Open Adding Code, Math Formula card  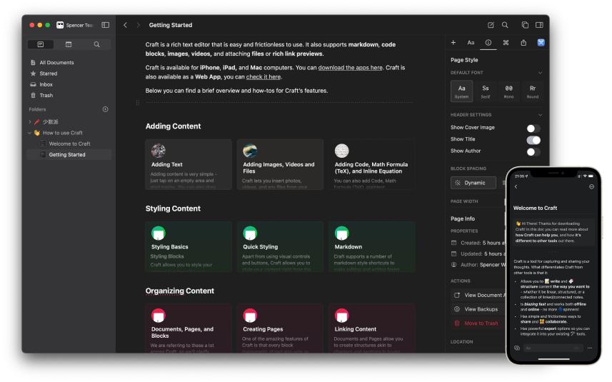click(372, 164)
